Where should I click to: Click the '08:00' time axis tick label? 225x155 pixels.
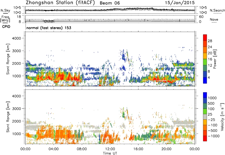[x=82, y=149]
